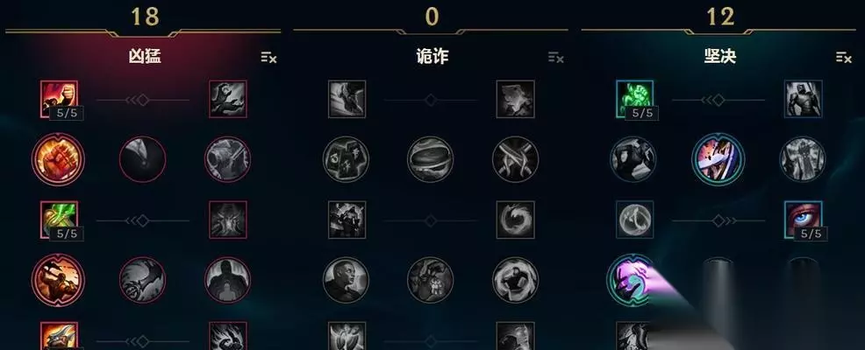Select the highlighted blade circular mastery in 坚决

coord(718,159)
